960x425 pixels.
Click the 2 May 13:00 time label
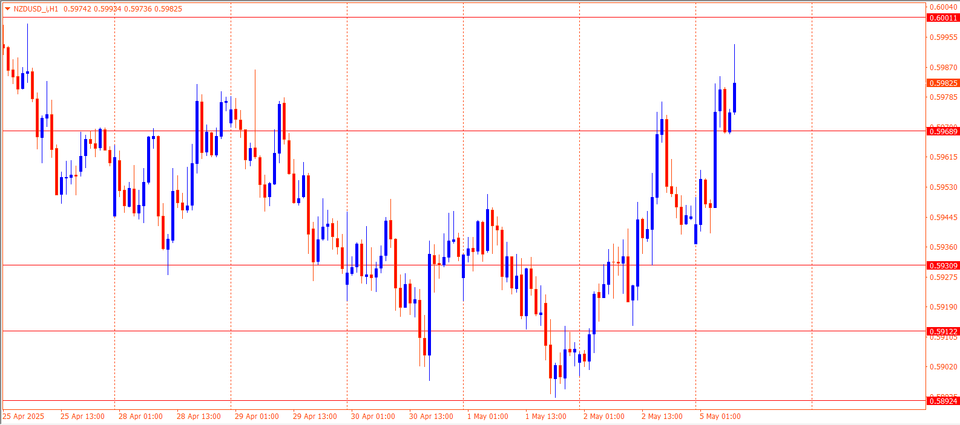click(x=662, y=417)
